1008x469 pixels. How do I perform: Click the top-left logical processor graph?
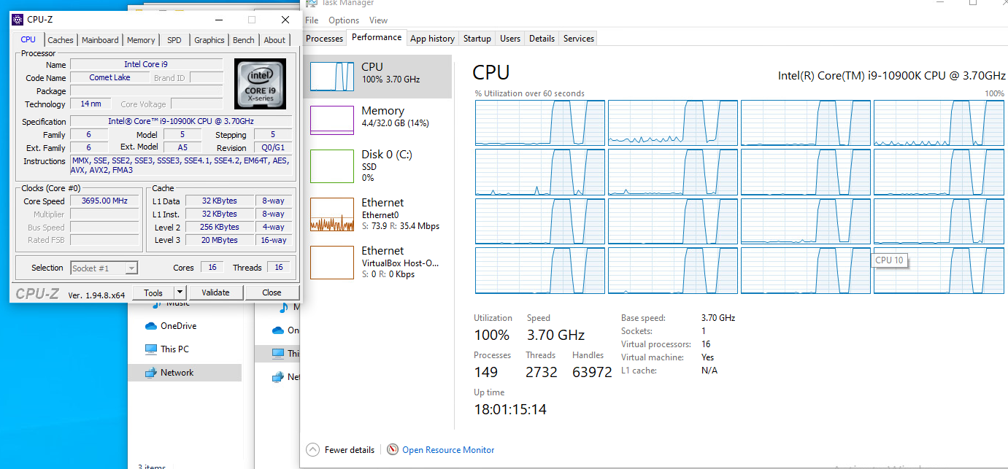[x=540, y=123]
